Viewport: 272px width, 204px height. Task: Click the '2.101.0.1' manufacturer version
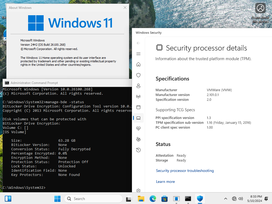213,95
